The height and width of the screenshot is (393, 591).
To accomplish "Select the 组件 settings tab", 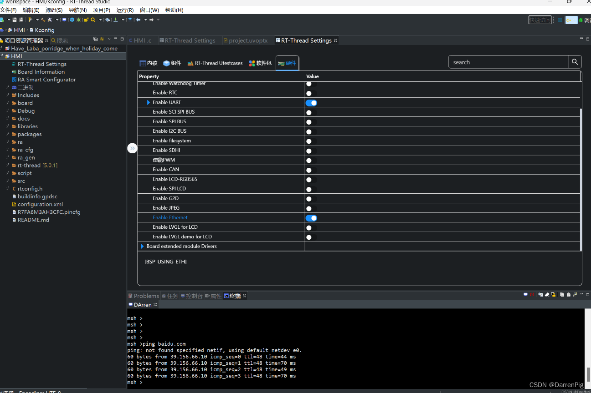I will click(x=172, y=63).
